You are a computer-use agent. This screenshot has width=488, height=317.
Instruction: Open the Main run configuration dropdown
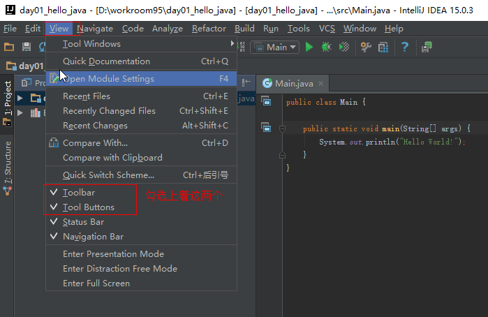(275, 47)
